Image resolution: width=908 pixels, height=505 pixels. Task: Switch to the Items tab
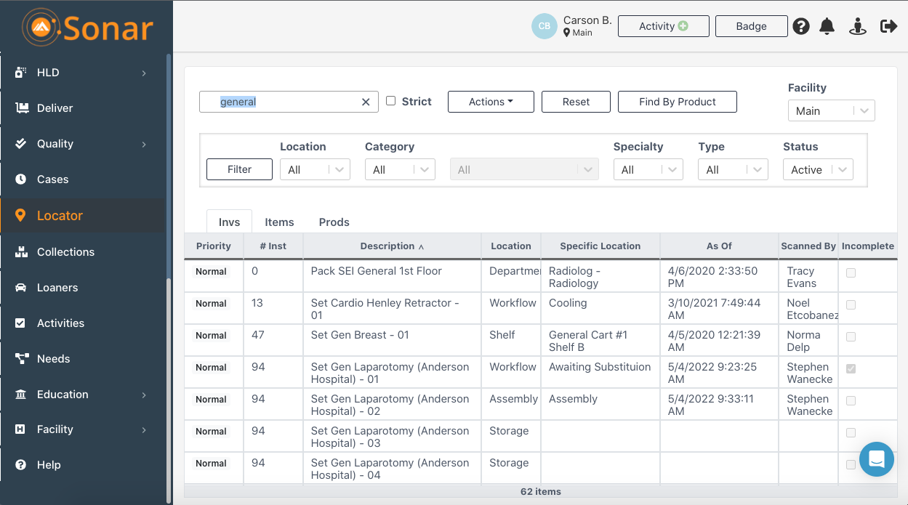pos(279,222)
